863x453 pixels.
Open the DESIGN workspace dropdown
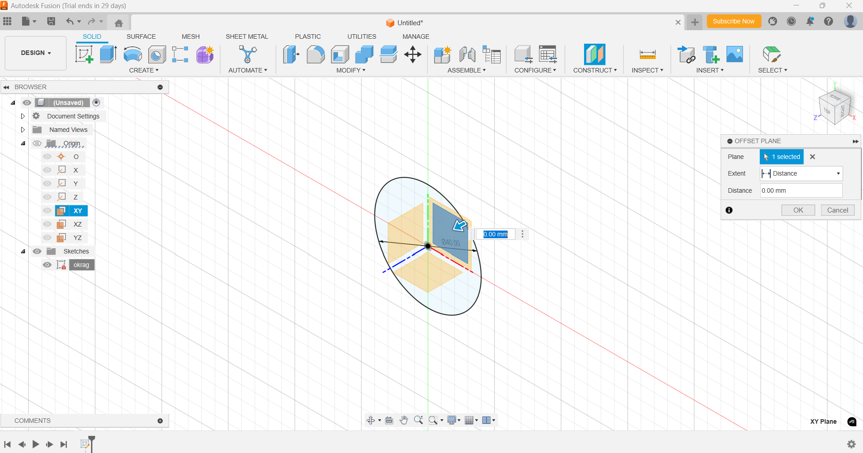[x=36, y=53]
